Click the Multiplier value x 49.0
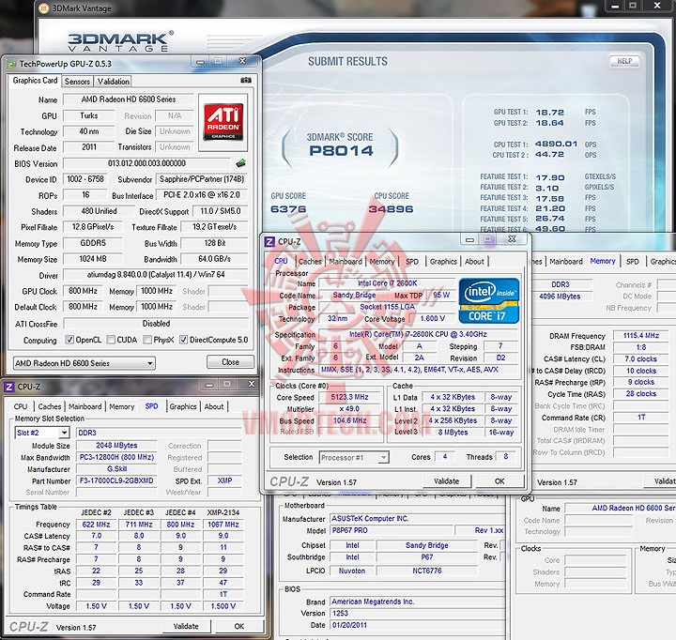The width and height of the screenshot is (676, 640). pos(349,408)
